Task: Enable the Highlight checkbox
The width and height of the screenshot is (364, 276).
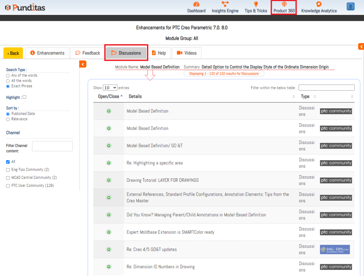Action: tap(24, 97)
